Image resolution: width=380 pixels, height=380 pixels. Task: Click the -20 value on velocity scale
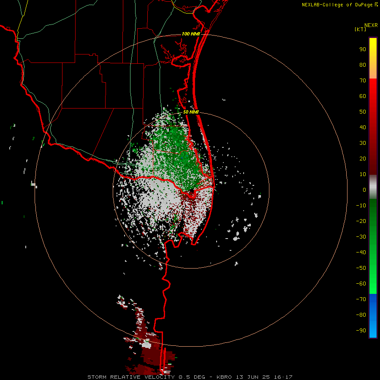[x=361, y=221]
